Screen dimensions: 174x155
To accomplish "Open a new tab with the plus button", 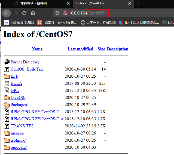I will [x=139, y=3].
